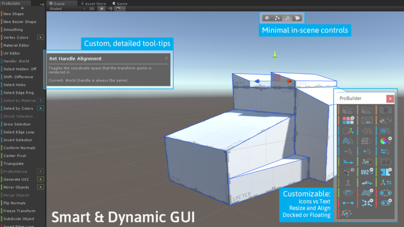Click the Subdivide Object layered-cube icon
404x227 pixels.
pyautogui.click(x=348, y=193)
